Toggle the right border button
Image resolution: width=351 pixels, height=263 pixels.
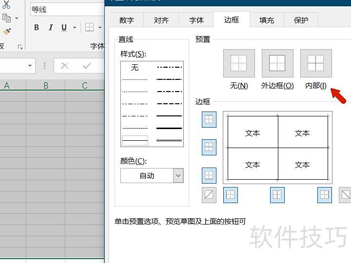point(324,195)
